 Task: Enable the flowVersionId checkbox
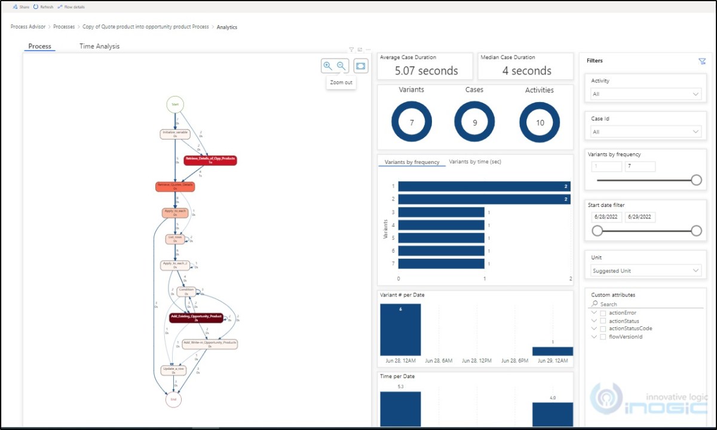[x=603, y=336]
